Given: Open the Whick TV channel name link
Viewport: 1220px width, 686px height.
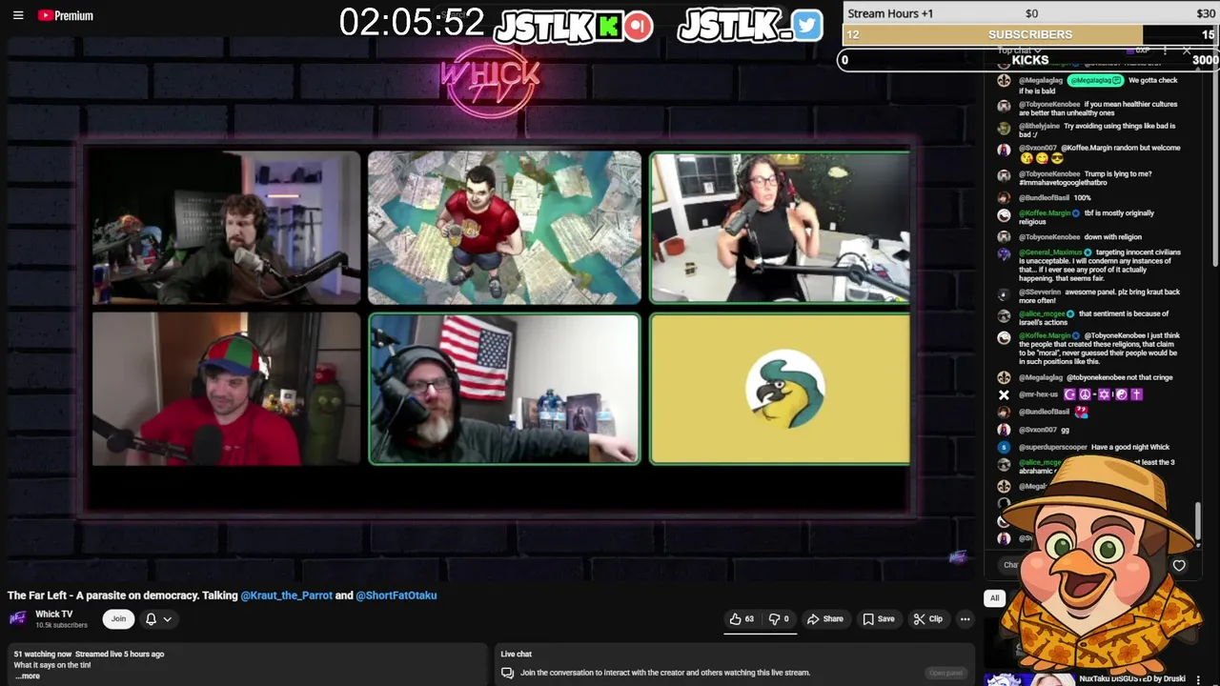Looking at the screenshot, I should (54, 615).
